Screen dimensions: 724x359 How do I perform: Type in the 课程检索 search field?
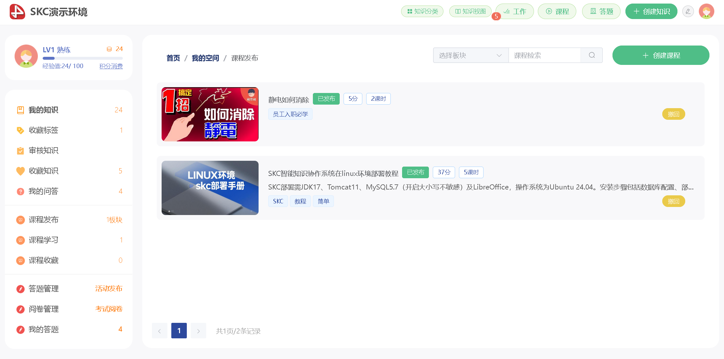(x=544, y=55)
